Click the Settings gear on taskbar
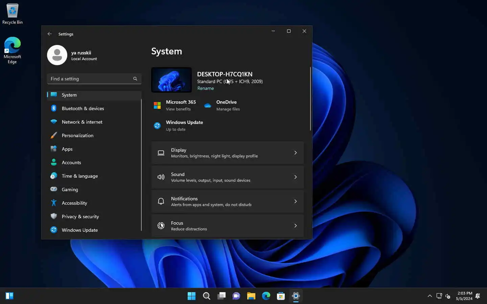The height and width of the screenshot is (304, 487). click(296, 296)
